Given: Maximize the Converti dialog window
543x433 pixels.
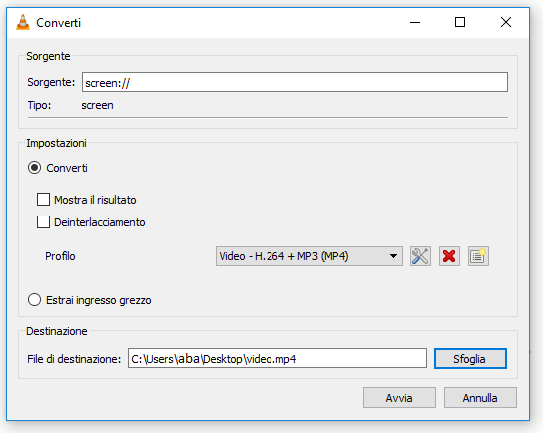Looking at the screenshot, I should pos(460,23).
